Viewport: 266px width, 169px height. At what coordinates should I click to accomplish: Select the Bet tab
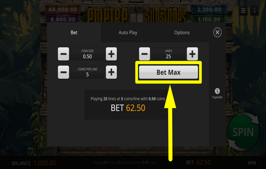[x=74, y=33]
